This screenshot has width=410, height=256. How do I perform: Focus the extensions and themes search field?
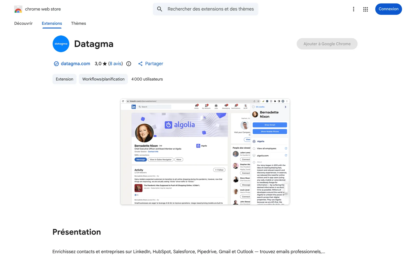pos(206,9)
